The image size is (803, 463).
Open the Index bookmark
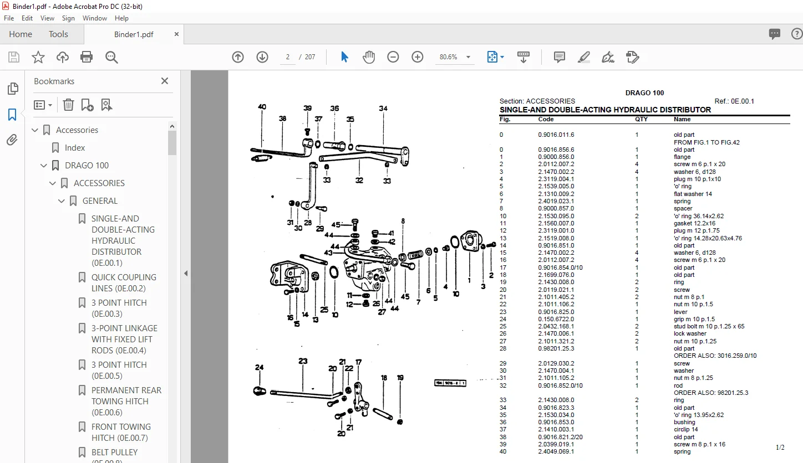75,148
